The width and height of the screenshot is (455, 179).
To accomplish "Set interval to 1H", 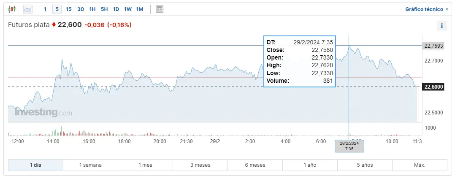I will click(x=92, y=9).
